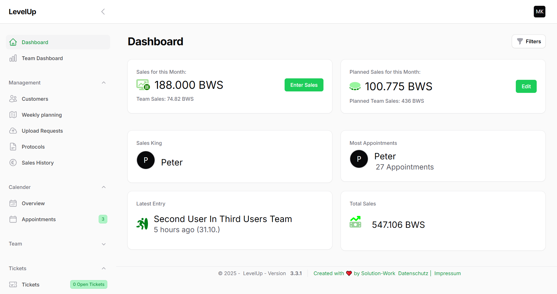Click the Weekly planning map icon
The image size is (557, 294).
[13, 115]
